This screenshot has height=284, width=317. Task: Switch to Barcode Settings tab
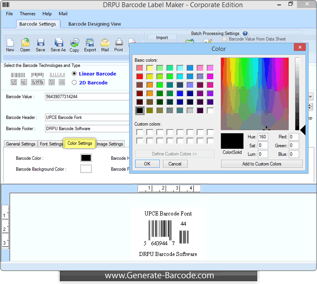37,24
